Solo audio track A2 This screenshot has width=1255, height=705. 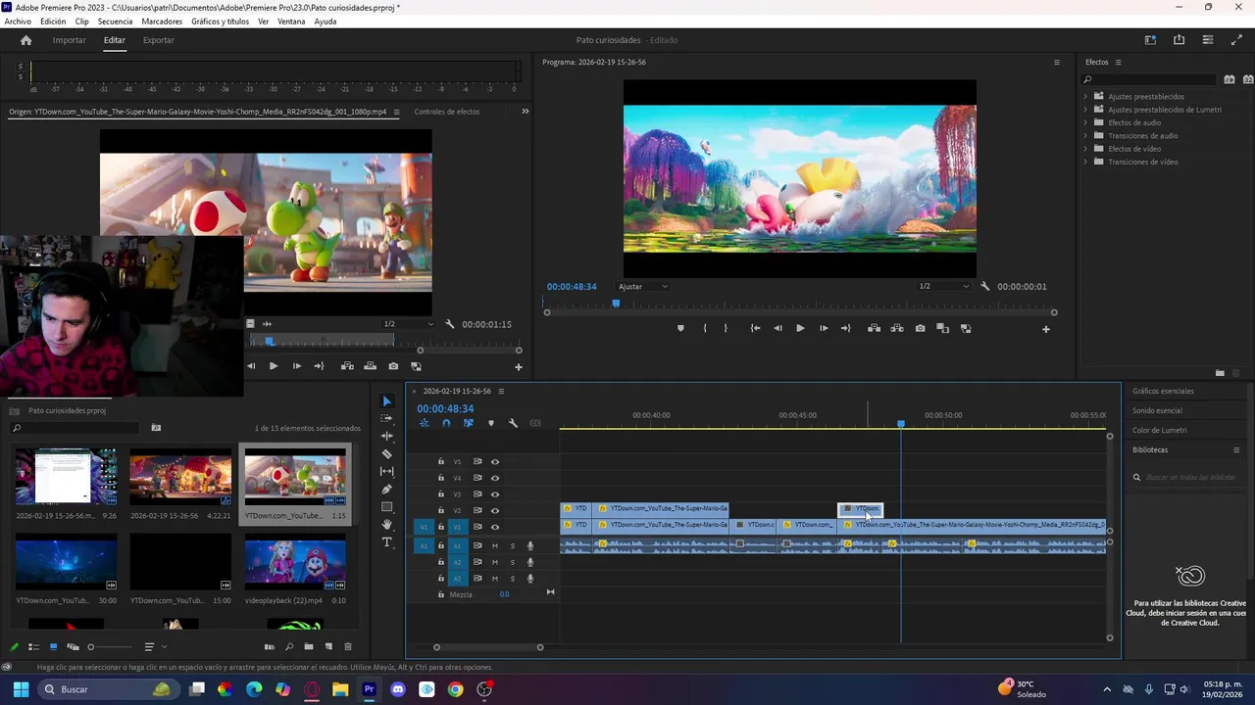click(512, 562)
